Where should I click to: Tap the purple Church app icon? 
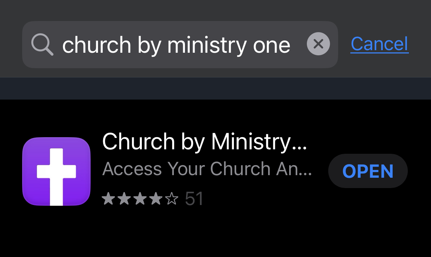pyautogui.click(x=56, y=171)
